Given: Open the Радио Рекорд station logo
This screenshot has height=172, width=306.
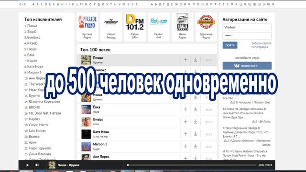Looking at the screenshot, I should click(111, 21).
